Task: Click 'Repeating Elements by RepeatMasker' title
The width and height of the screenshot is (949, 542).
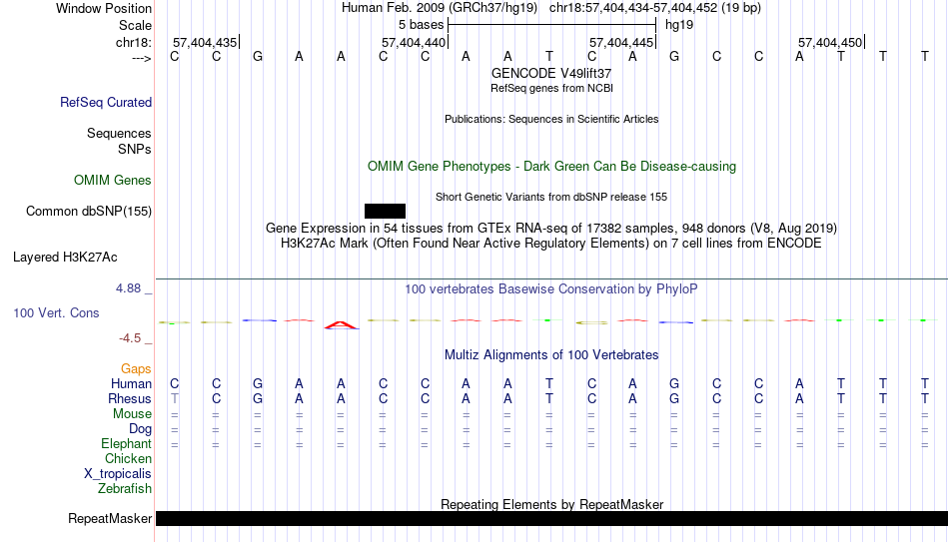Action: [551, 504]
